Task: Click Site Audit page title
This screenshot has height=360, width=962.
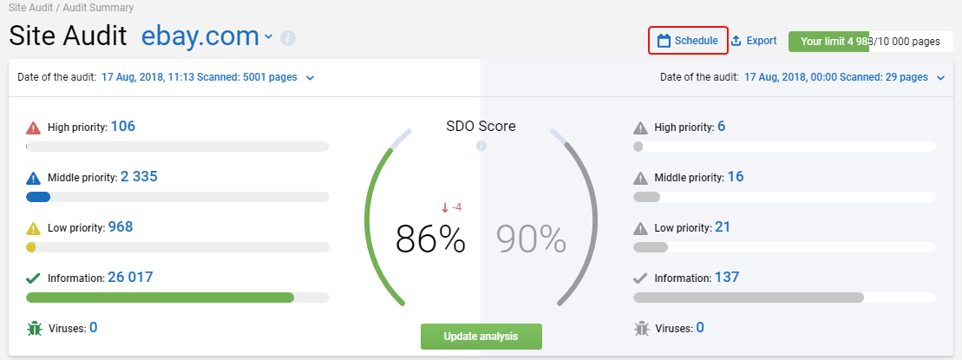Action: point(68,36)
